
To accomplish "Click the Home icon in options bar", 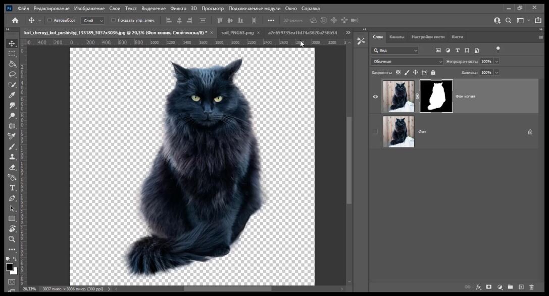I will tap(15, 20).
